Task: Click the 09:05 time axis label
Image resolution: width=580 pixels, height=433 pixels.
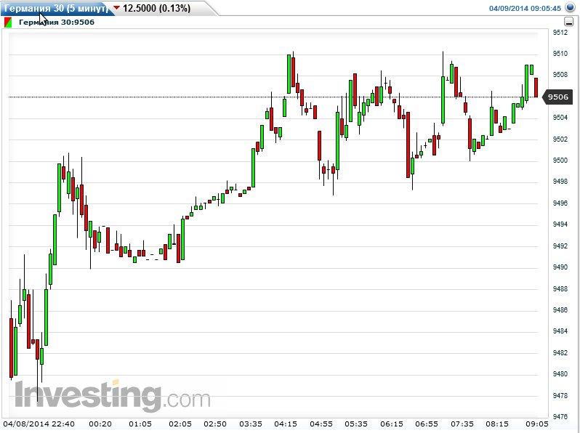Action: [537, 424]
